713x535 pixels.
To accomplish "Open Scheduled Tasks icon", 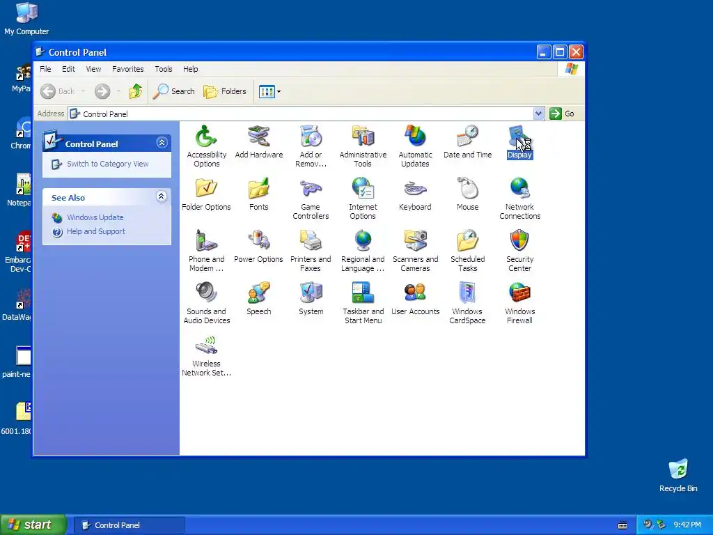I will coord(467,250).
